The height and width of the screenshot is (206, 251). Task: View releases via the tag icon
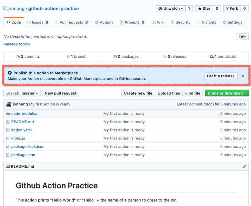(x=164, y=57)
